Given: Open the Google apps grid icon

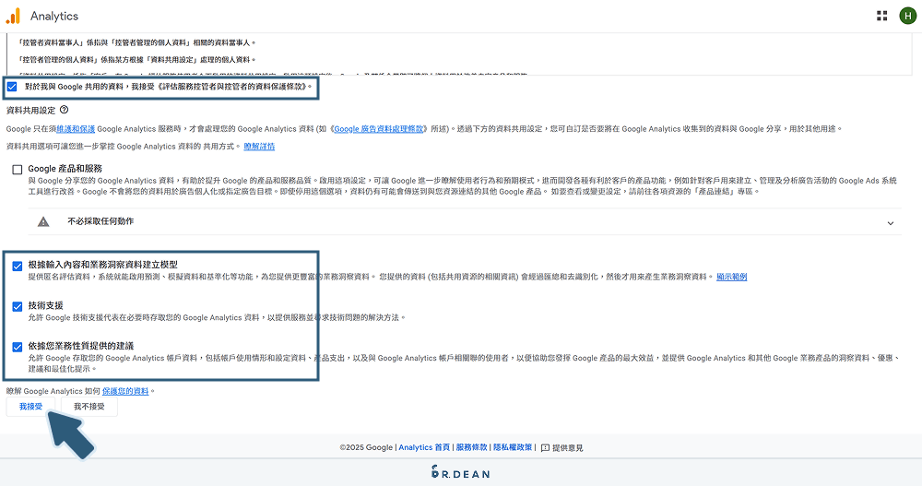Looking at the screenshot, I should (881, 16).
